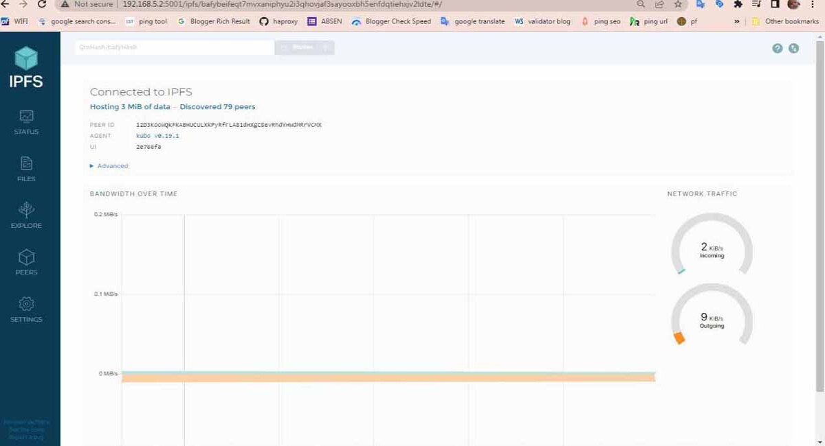This screenshot has height=446, width=825.
Task: Open the google search console bookmark
Action: click(x=77, y=21)
